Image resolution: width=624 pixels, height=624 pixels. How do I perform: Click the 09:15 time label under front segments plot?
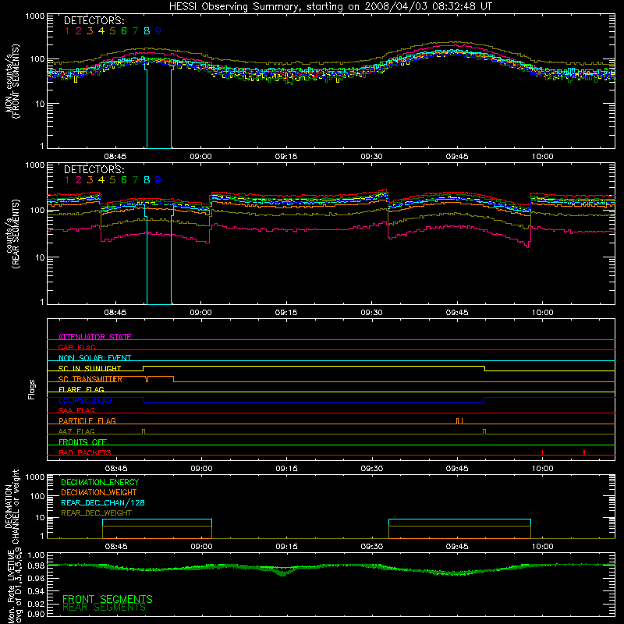[x=286, y=157]
